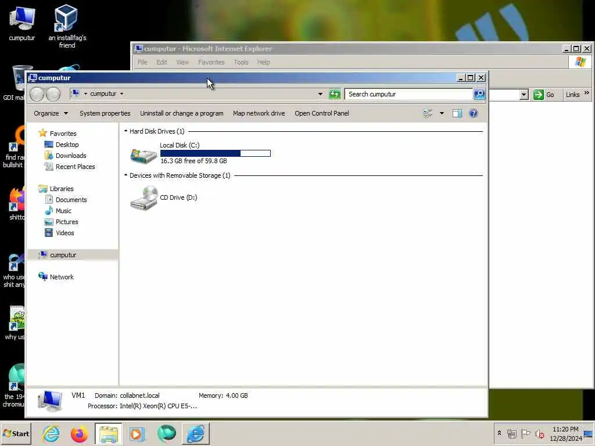This screenshot has width=595, height=446.
Task: Click the change view icon
Action: point(428,113)
